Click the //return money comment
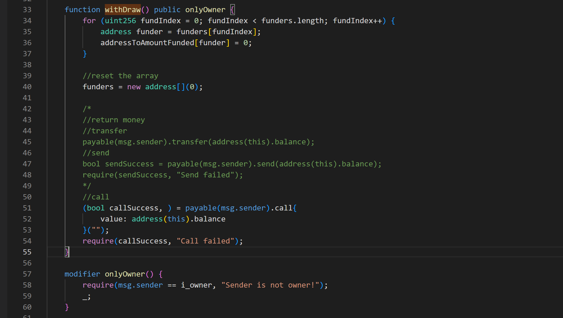The height and width of the screenshot is (318, 563). tap(114, 120)
